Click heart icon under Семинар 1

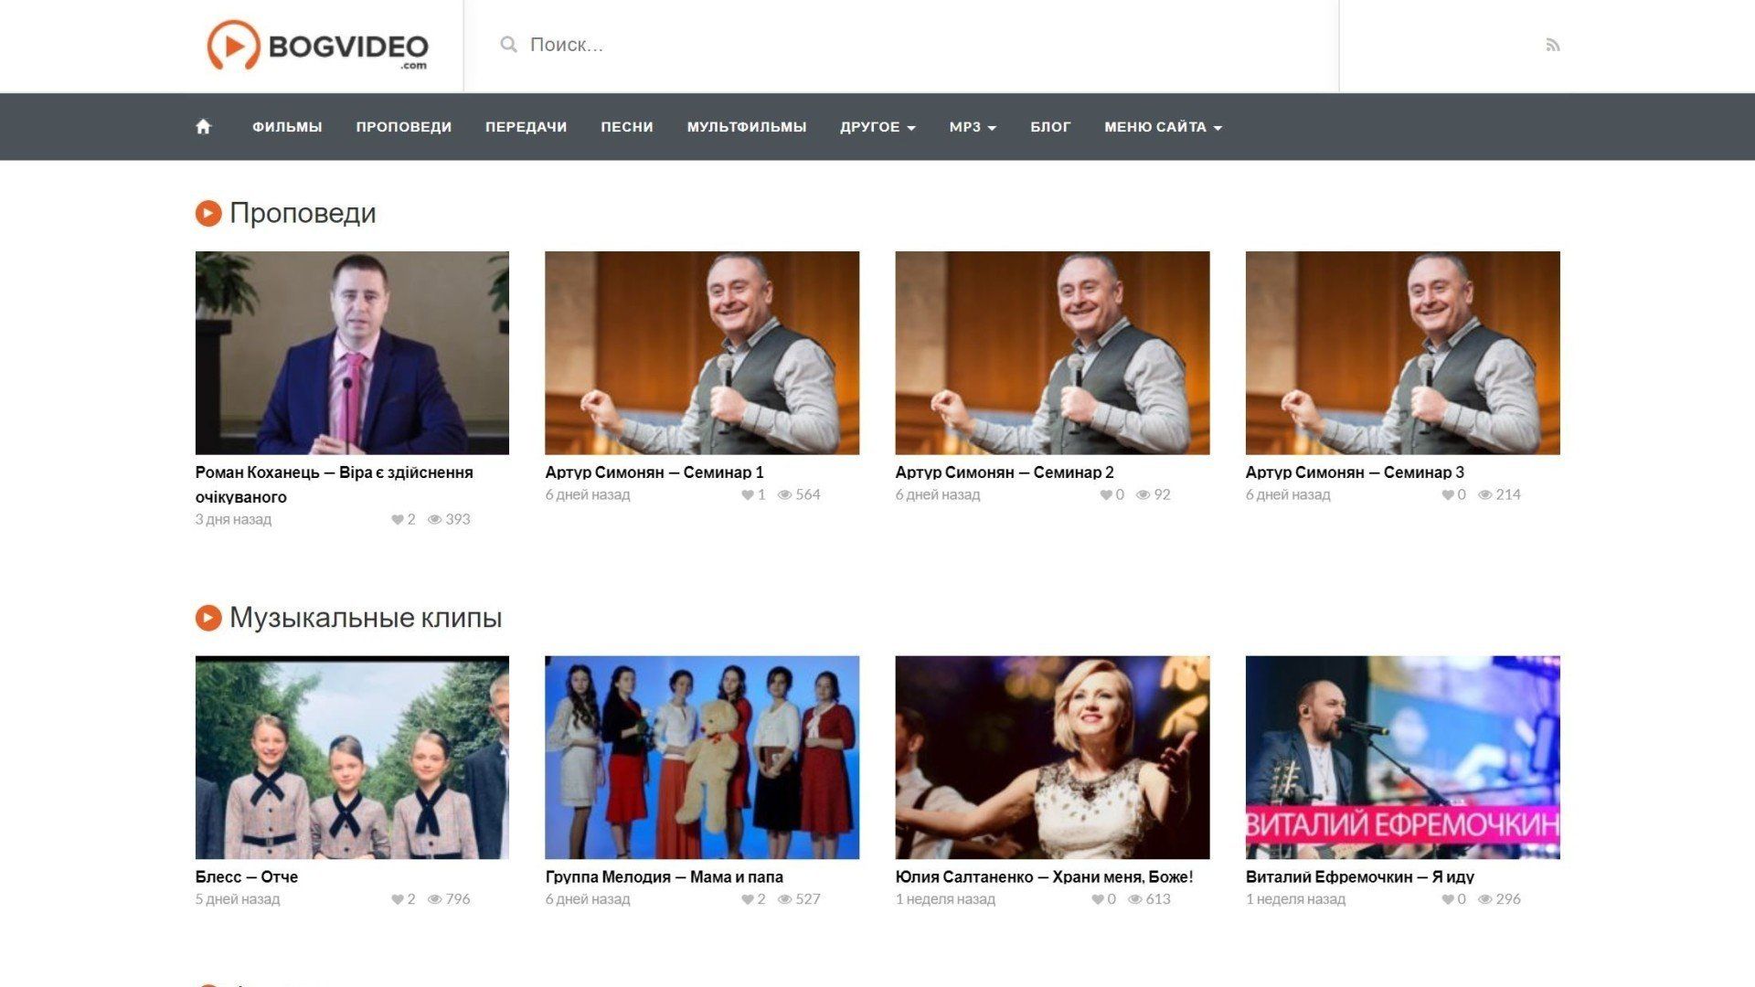[748, 494]
